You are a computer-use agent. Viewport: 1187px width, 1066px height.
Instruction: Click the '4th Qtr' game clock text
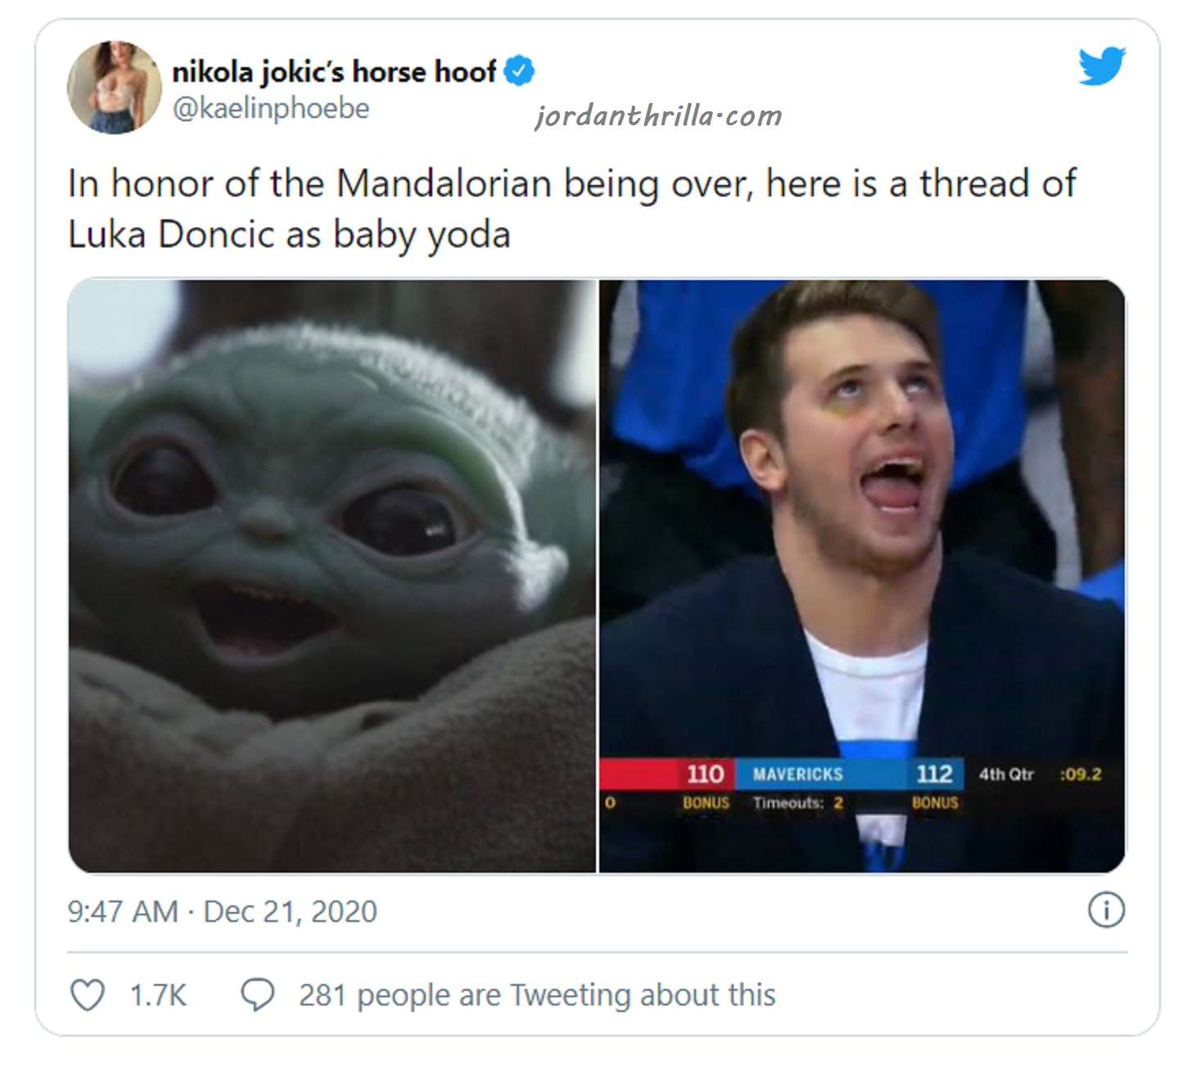(x=1006, y=774)
